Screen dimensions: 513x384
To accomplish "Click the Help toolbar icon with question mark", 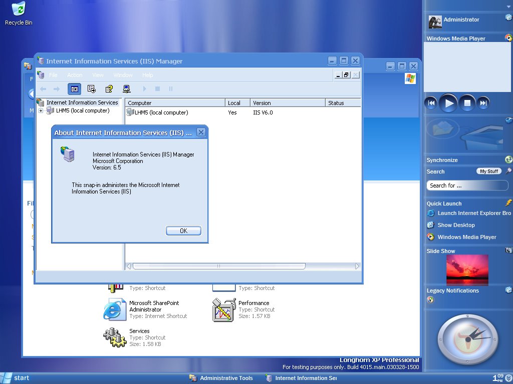I will (109, 89).
